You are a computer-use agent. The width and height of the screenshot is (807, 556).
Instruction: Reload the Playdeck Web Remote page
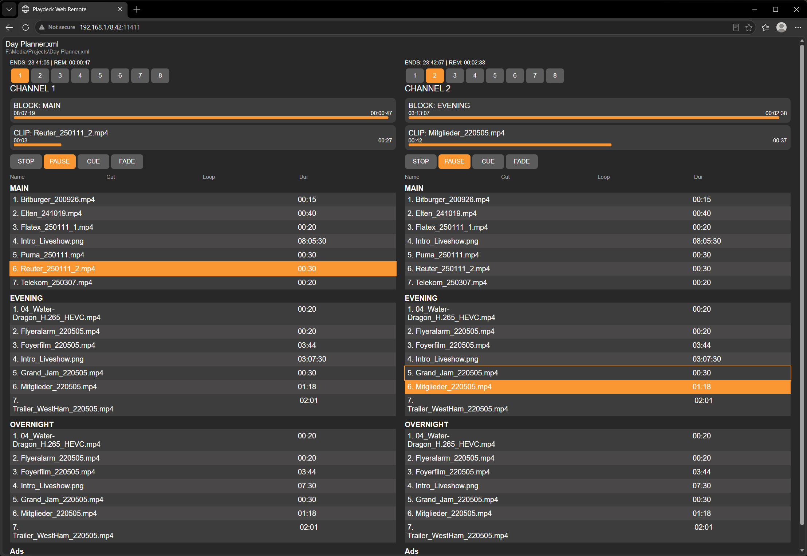click(25, 27)
